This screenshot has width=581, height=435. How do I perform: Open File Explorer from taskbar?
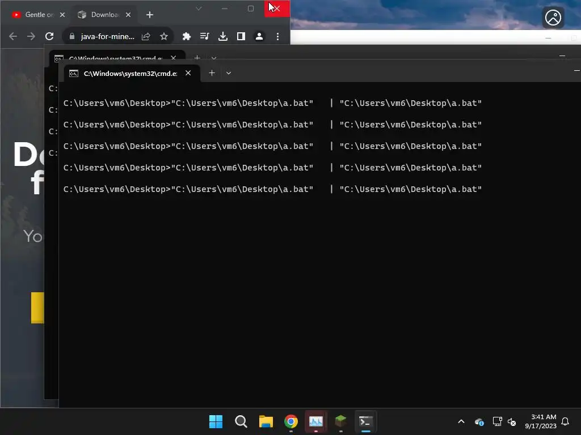(266, 421)
